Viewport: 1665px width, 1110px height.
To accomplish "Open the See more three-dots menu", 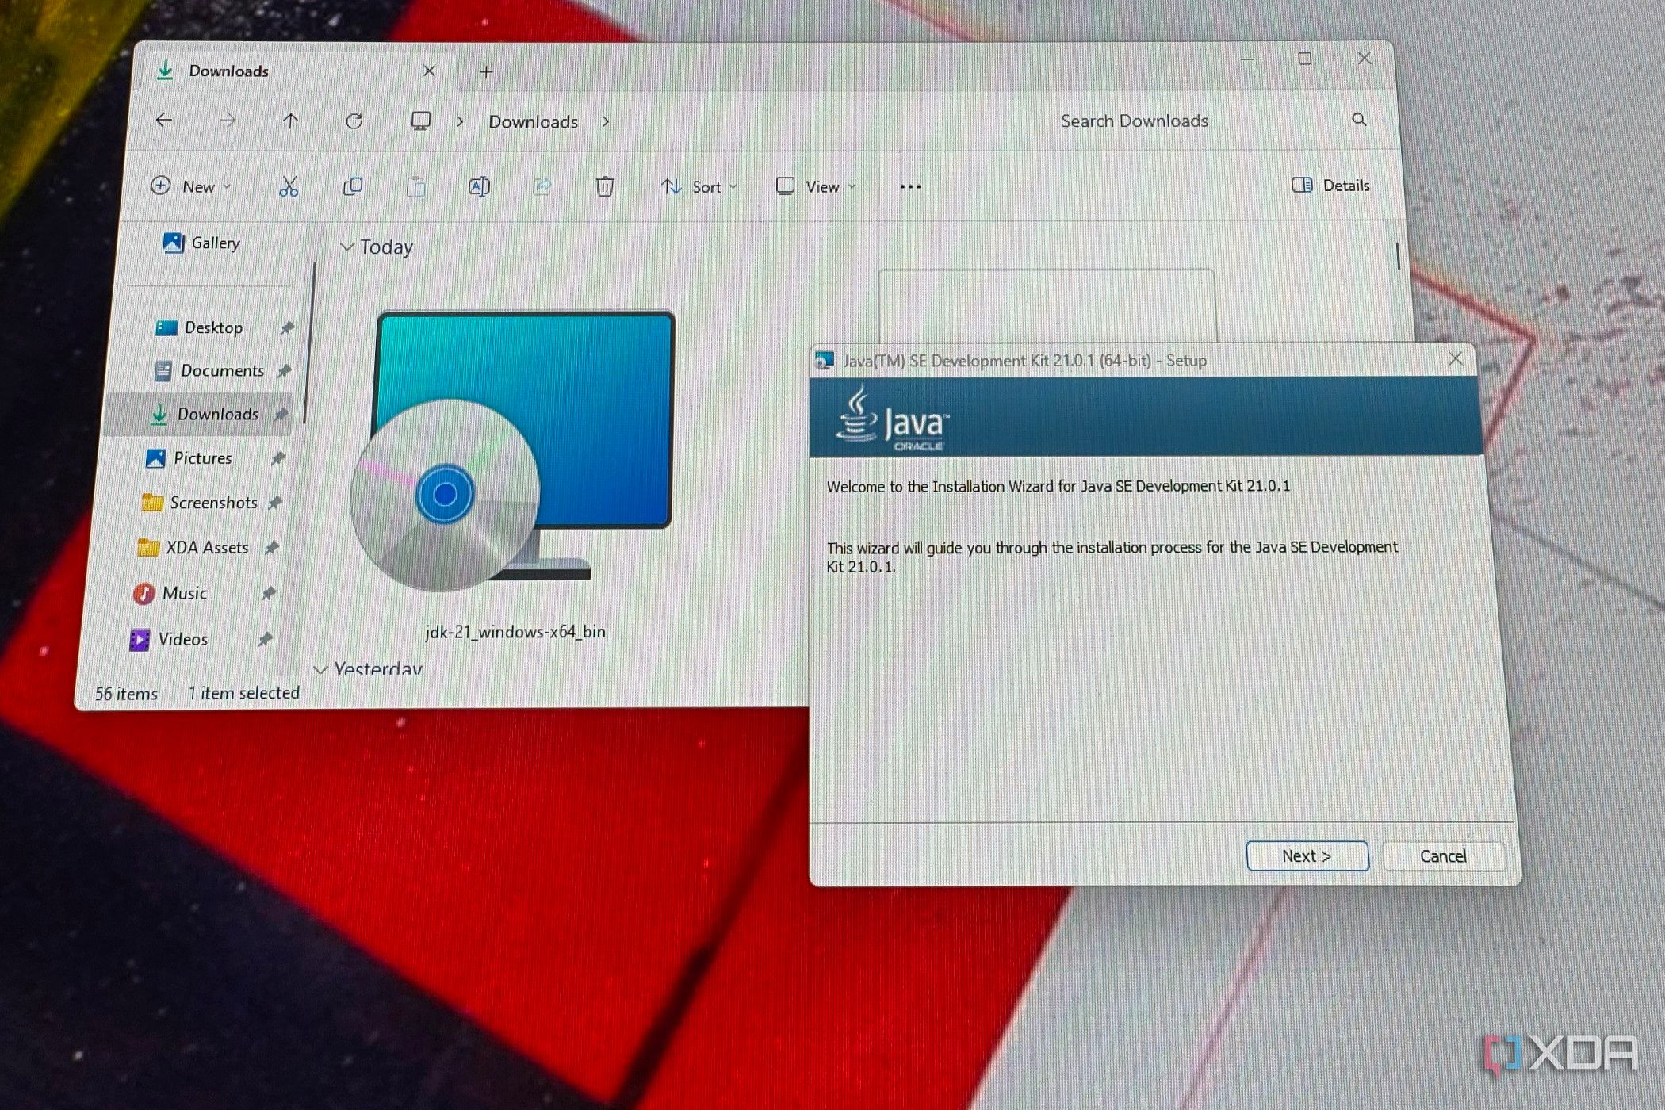I will tap(910, 187).
